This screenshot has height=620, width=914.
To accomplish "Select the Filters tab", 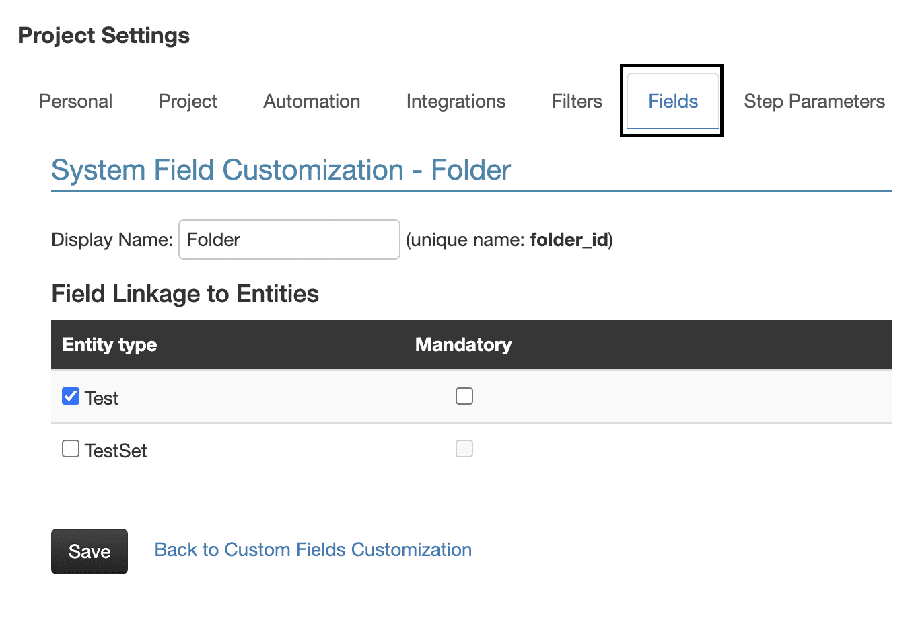I will (x=577, y=102).
